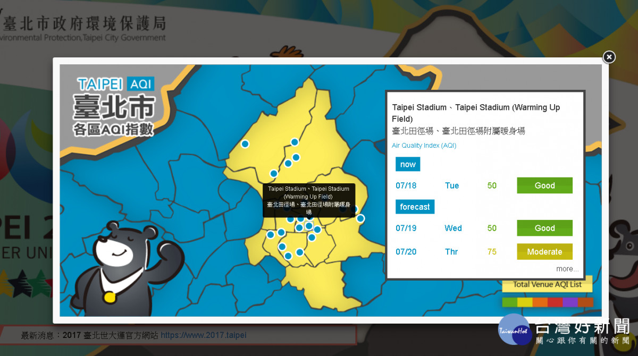Select the easternmost venue marker on the map
Viewport: 638px width, 356px height.
point(360,218)
